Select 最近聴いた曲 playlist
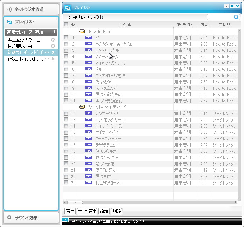The width and height of the screenshot is (244, 227). tap(20, 46)
